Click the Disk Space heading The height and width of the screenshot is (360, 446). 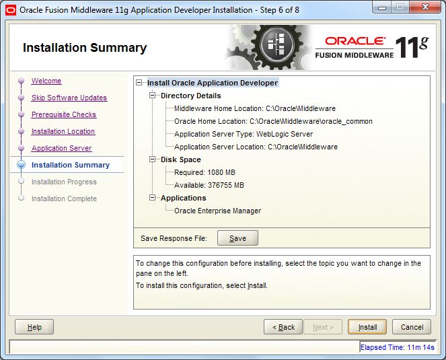pyautogui.click(x=181, y=159)
